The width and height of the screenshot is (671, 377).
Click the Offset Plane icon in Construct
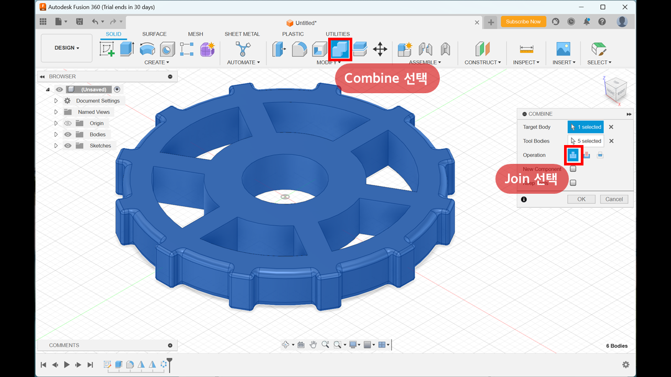point(482,49)
